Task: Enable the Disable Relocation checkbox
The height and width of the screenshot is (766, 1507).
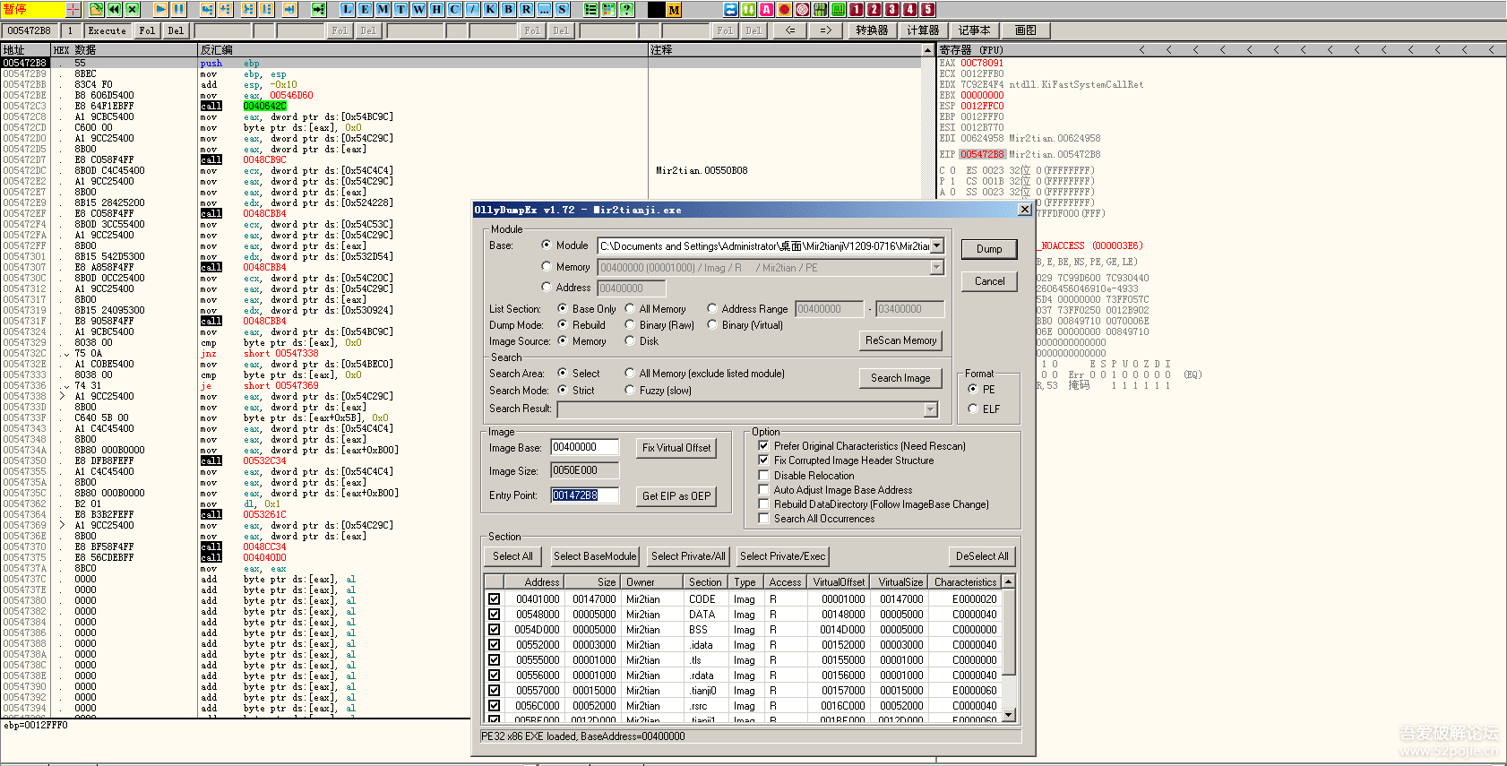Action: [x=763, y=475]
